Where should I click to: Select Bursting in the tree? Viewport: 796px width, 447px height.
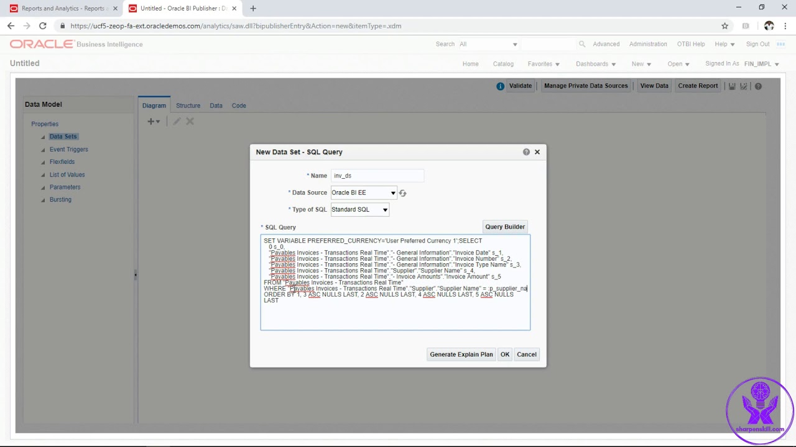[x=60, y=200]
